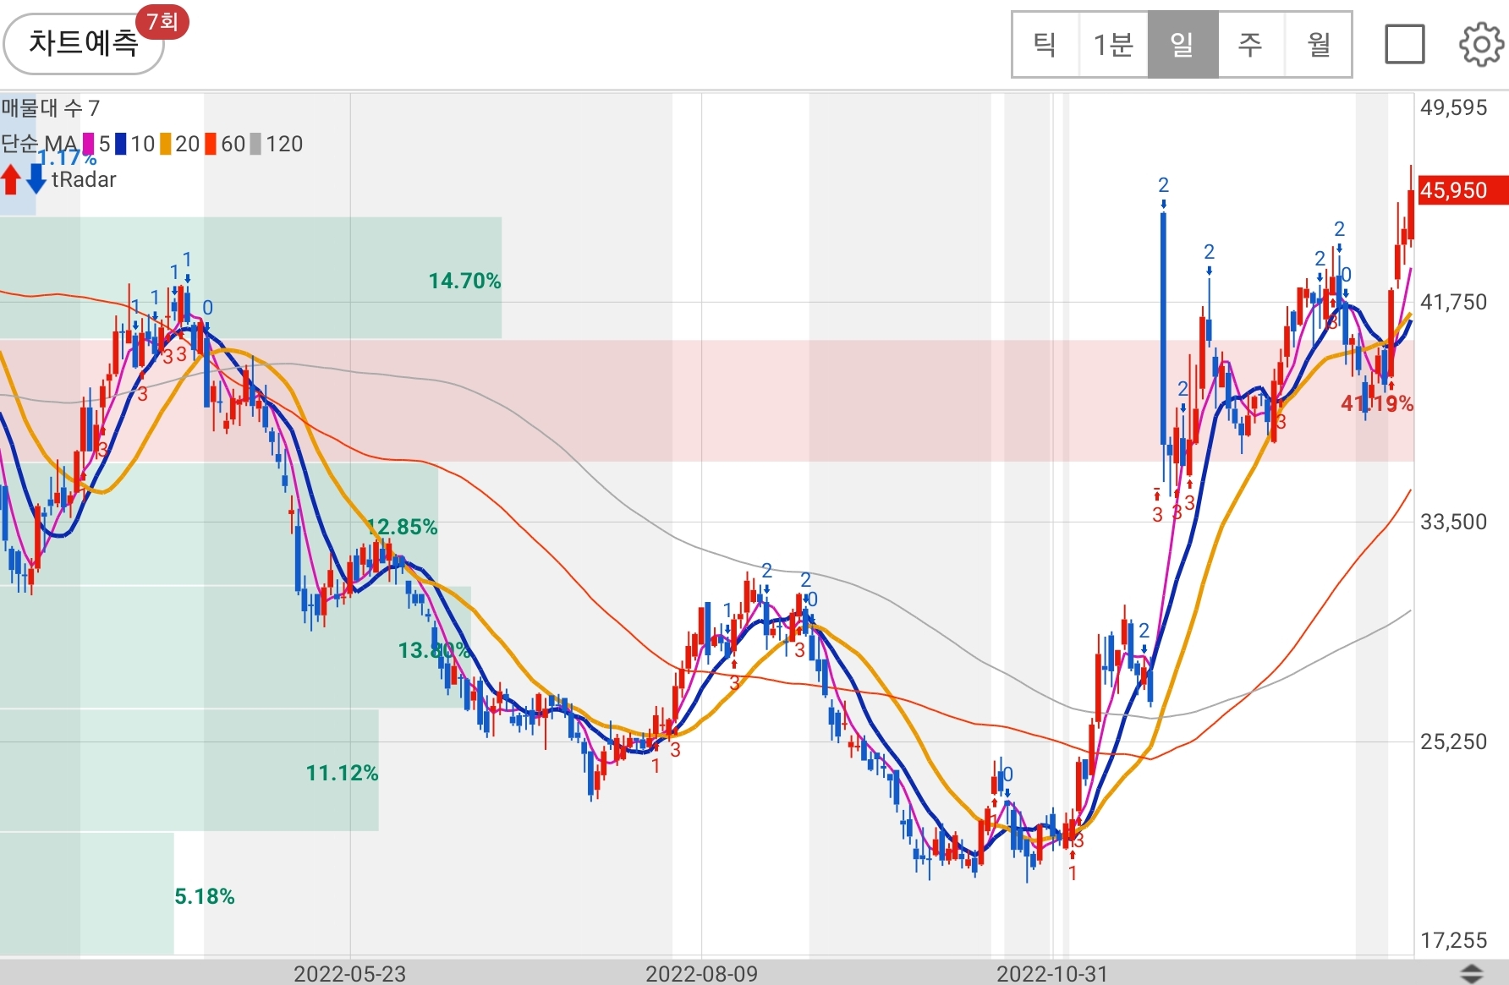Click the 17,255 price axis label
Viewport: 1509px width, 985px height.
1453,940
